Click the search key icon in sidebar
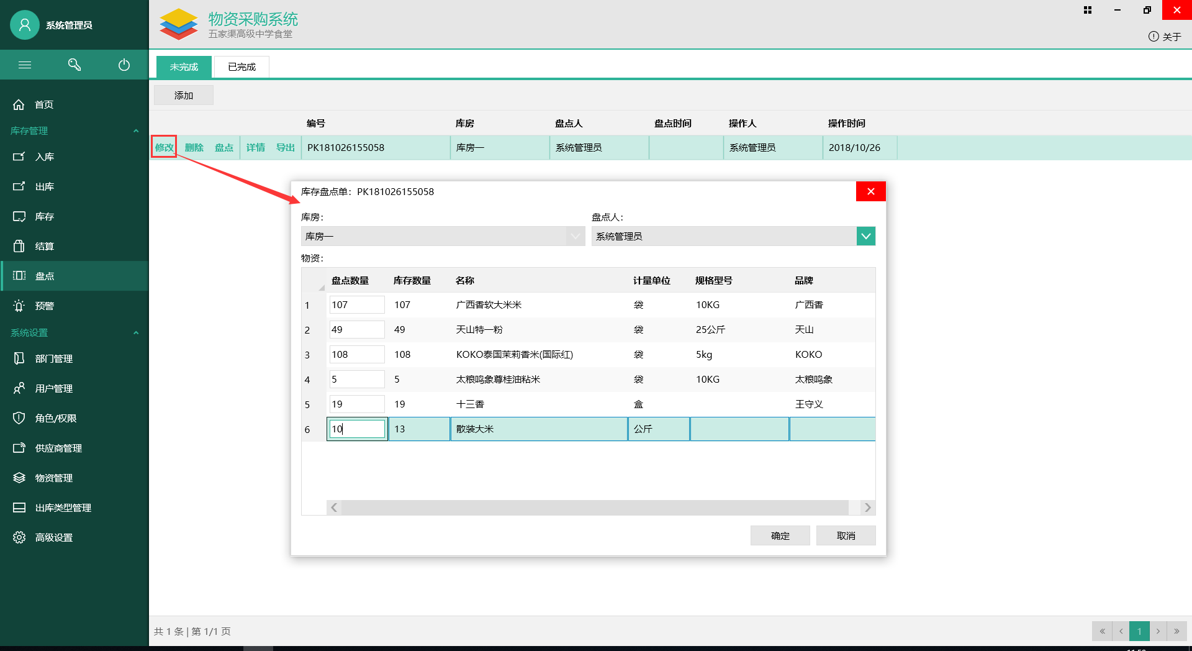Screen dimensions: 1192x651 pyautogui.click(x=74, y=65)
